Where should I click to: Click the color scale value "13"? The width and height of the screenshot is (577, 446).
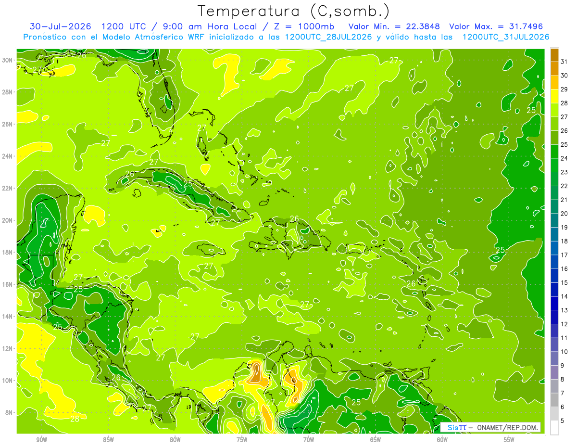564,310
